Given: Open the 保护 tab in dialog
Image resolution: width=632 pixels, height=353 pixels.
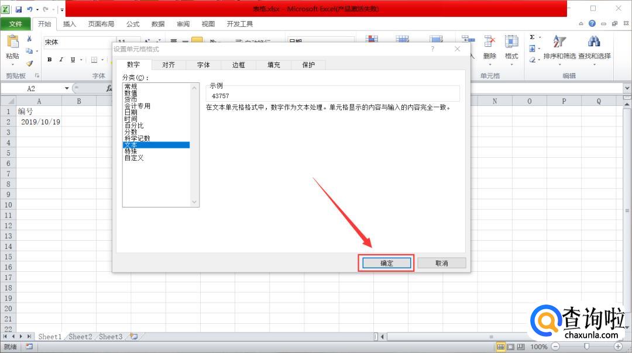Looking at the screenshot, I should (308, 65).
